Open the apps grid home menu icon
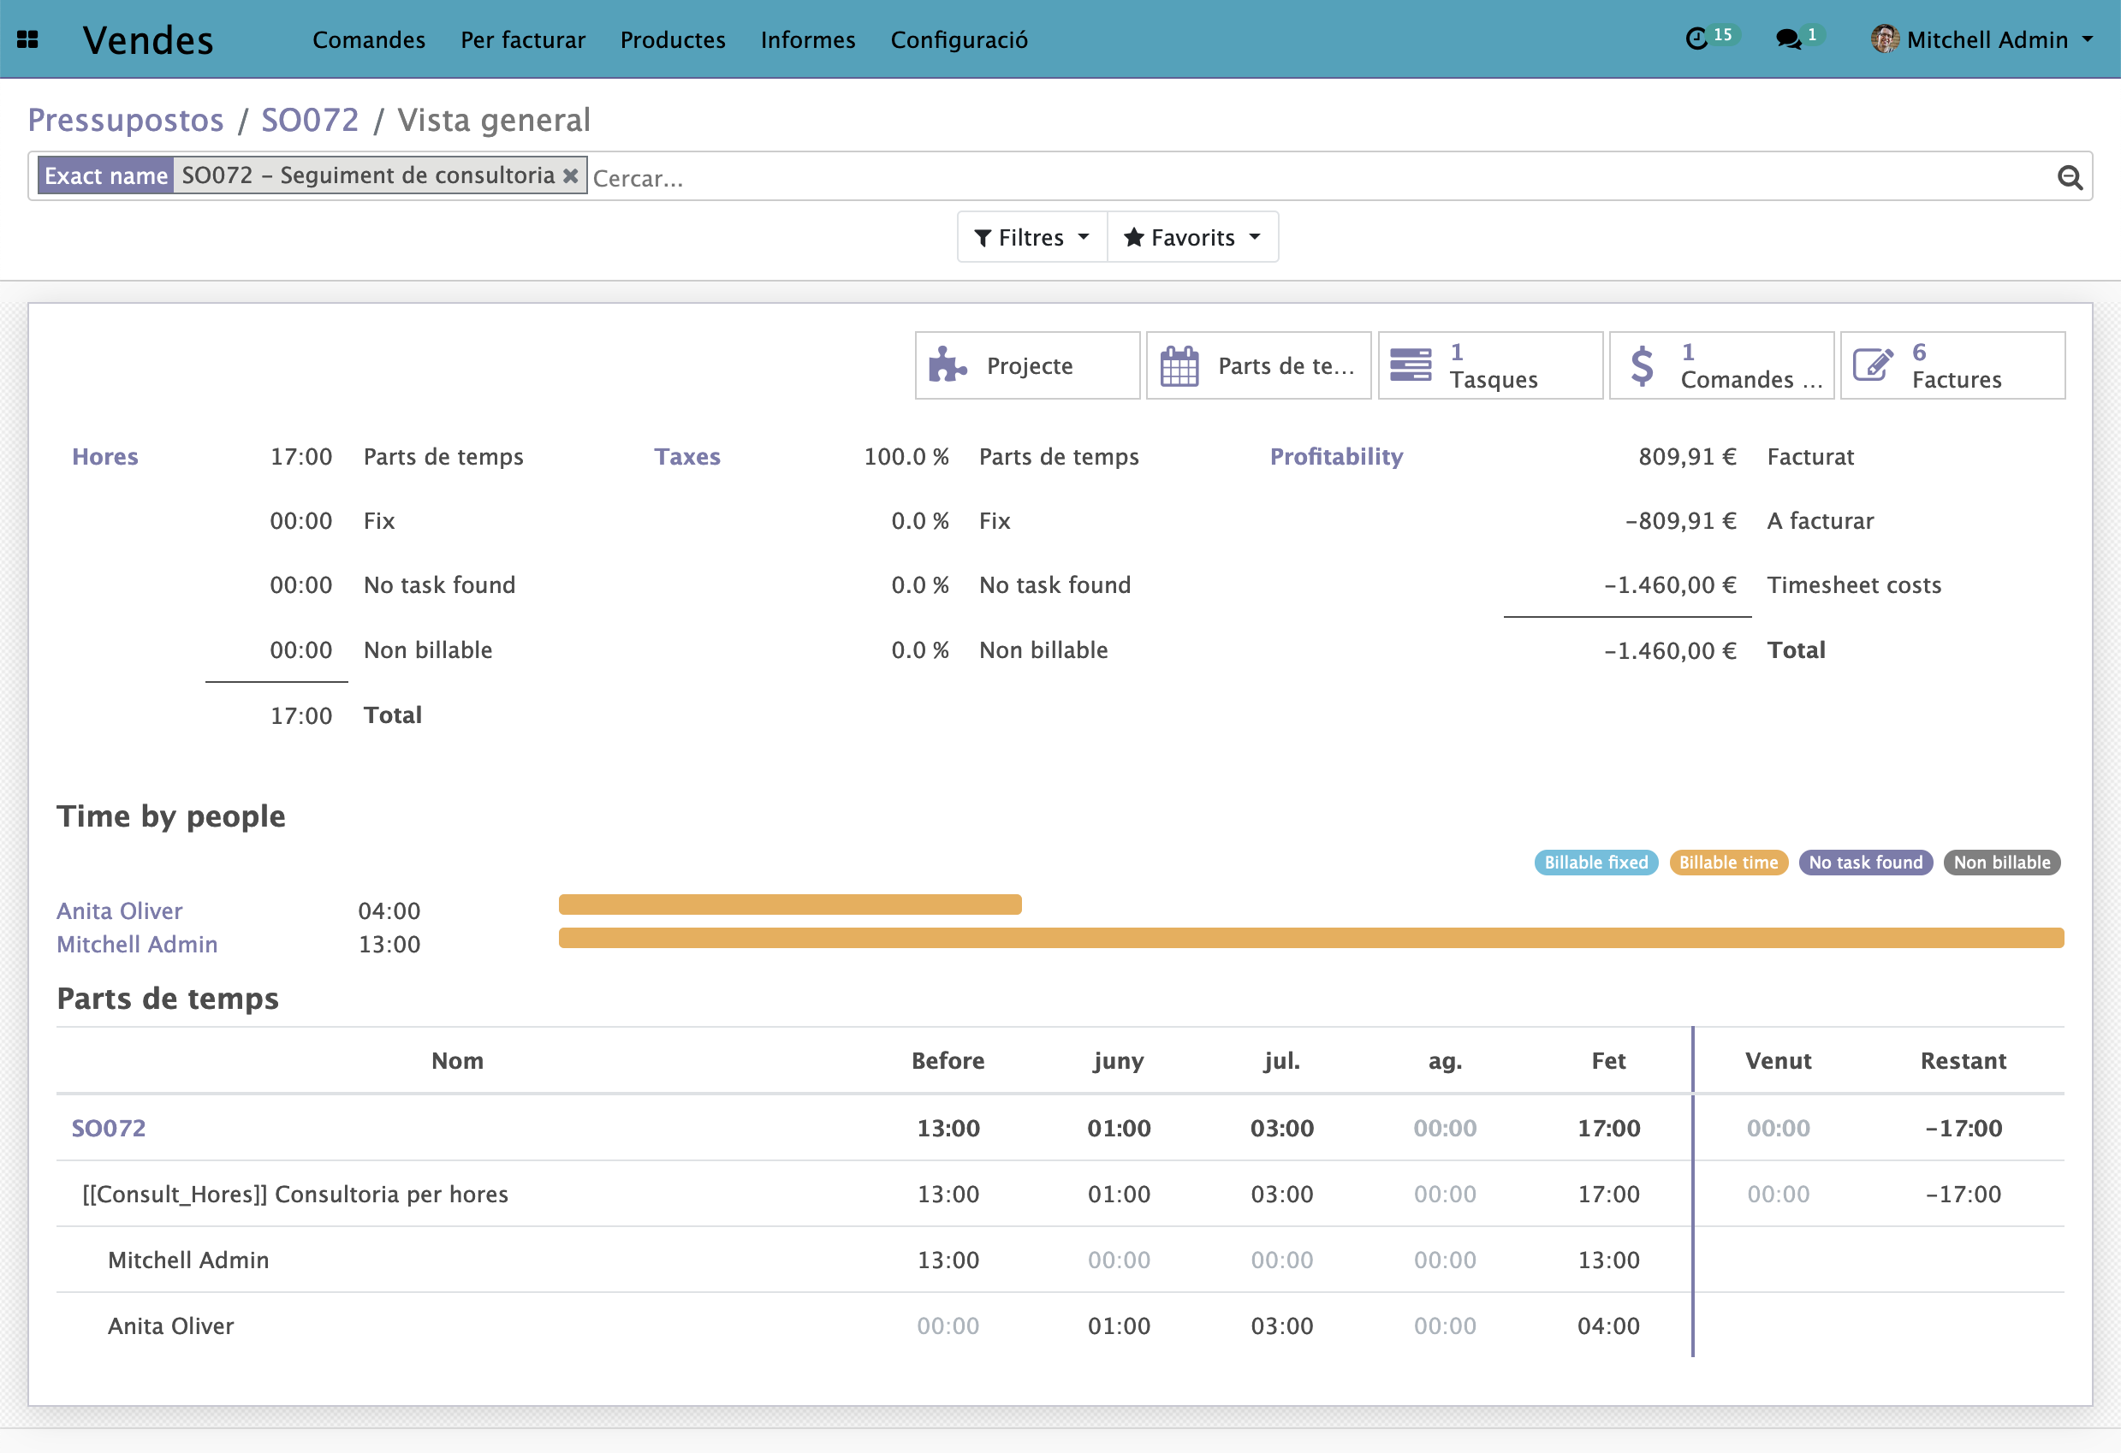The image size is (2121, 1453). tap(27, 39)
